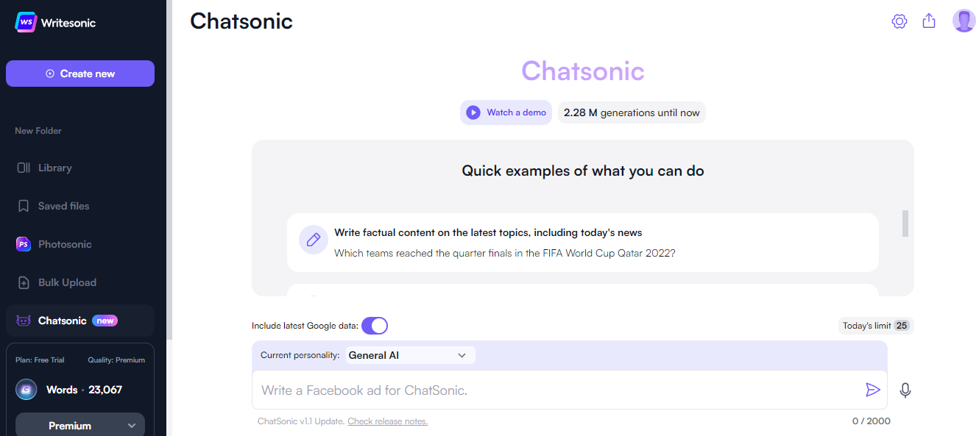979x436 pixels.
Task: Click the pencil icon on example card
Action: pos(313,240)
